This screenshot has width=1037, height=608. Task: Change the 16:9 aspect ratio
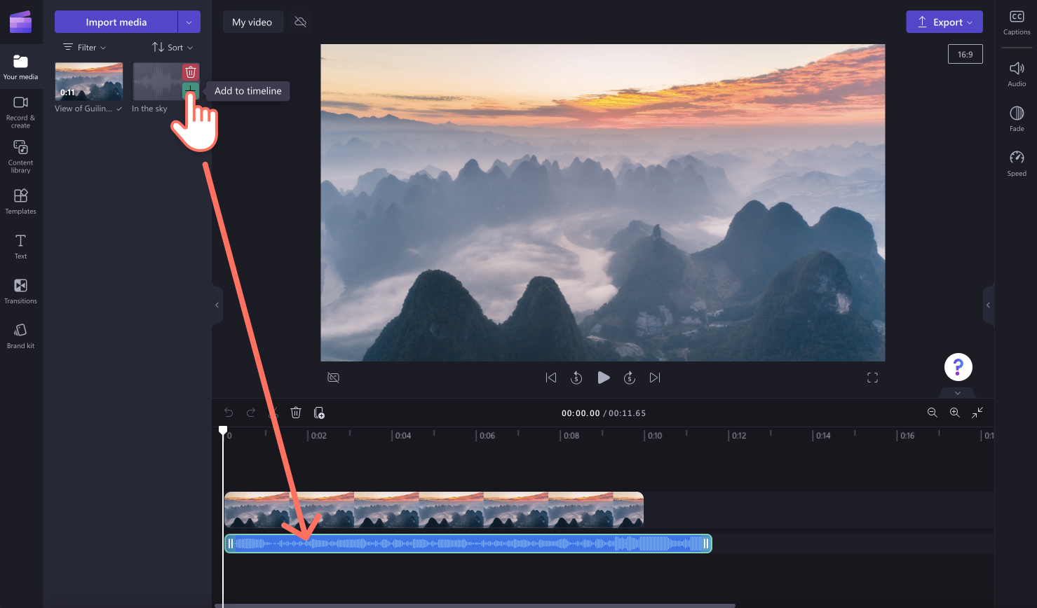pyautogui.click(x=965, y=54)
